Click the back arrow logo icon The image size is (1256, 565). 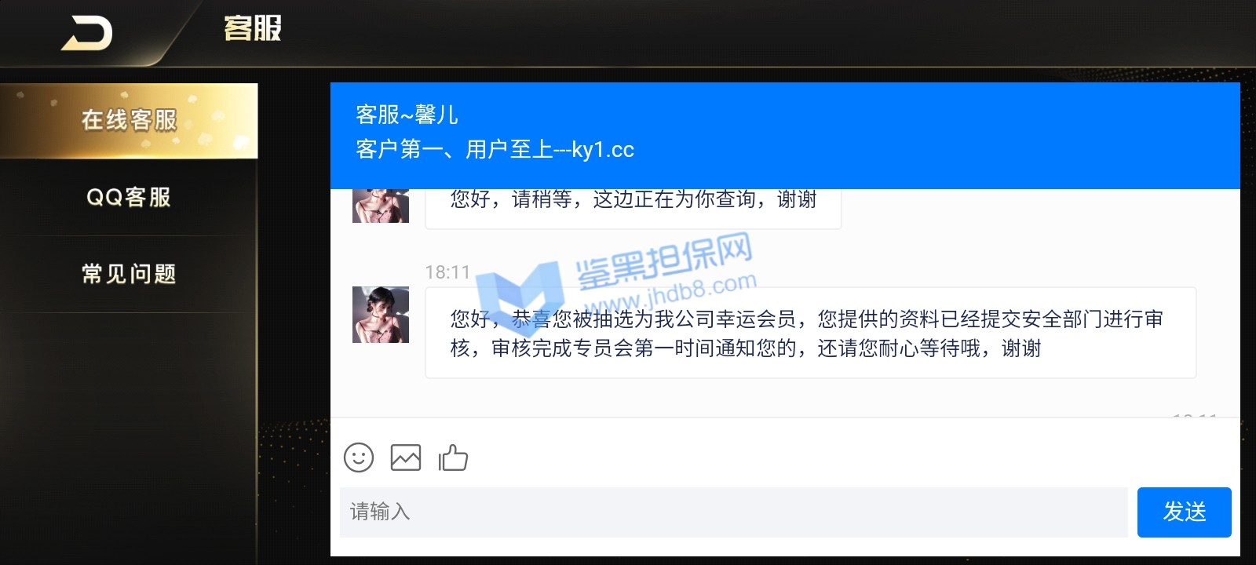click(87, 34)
